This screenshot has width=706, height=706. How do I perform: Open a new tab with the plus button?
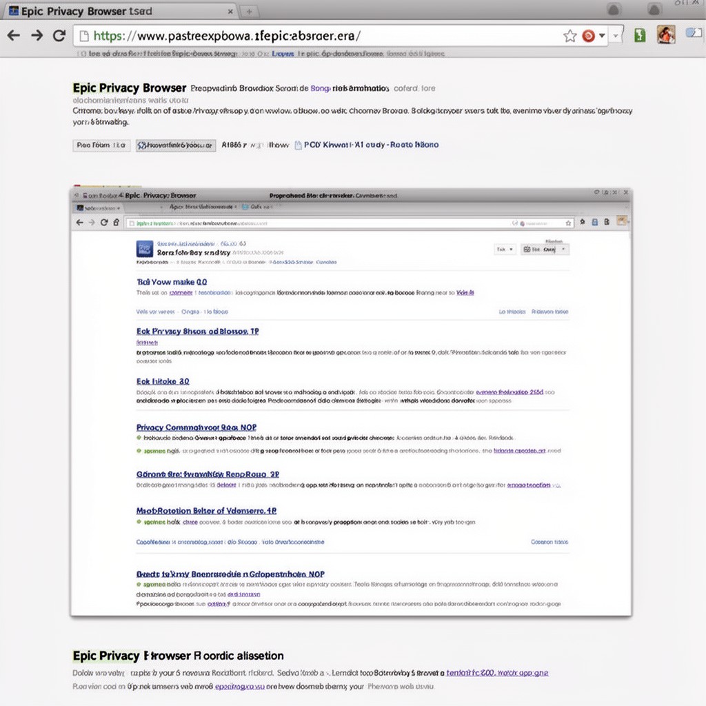coord(249,12)
